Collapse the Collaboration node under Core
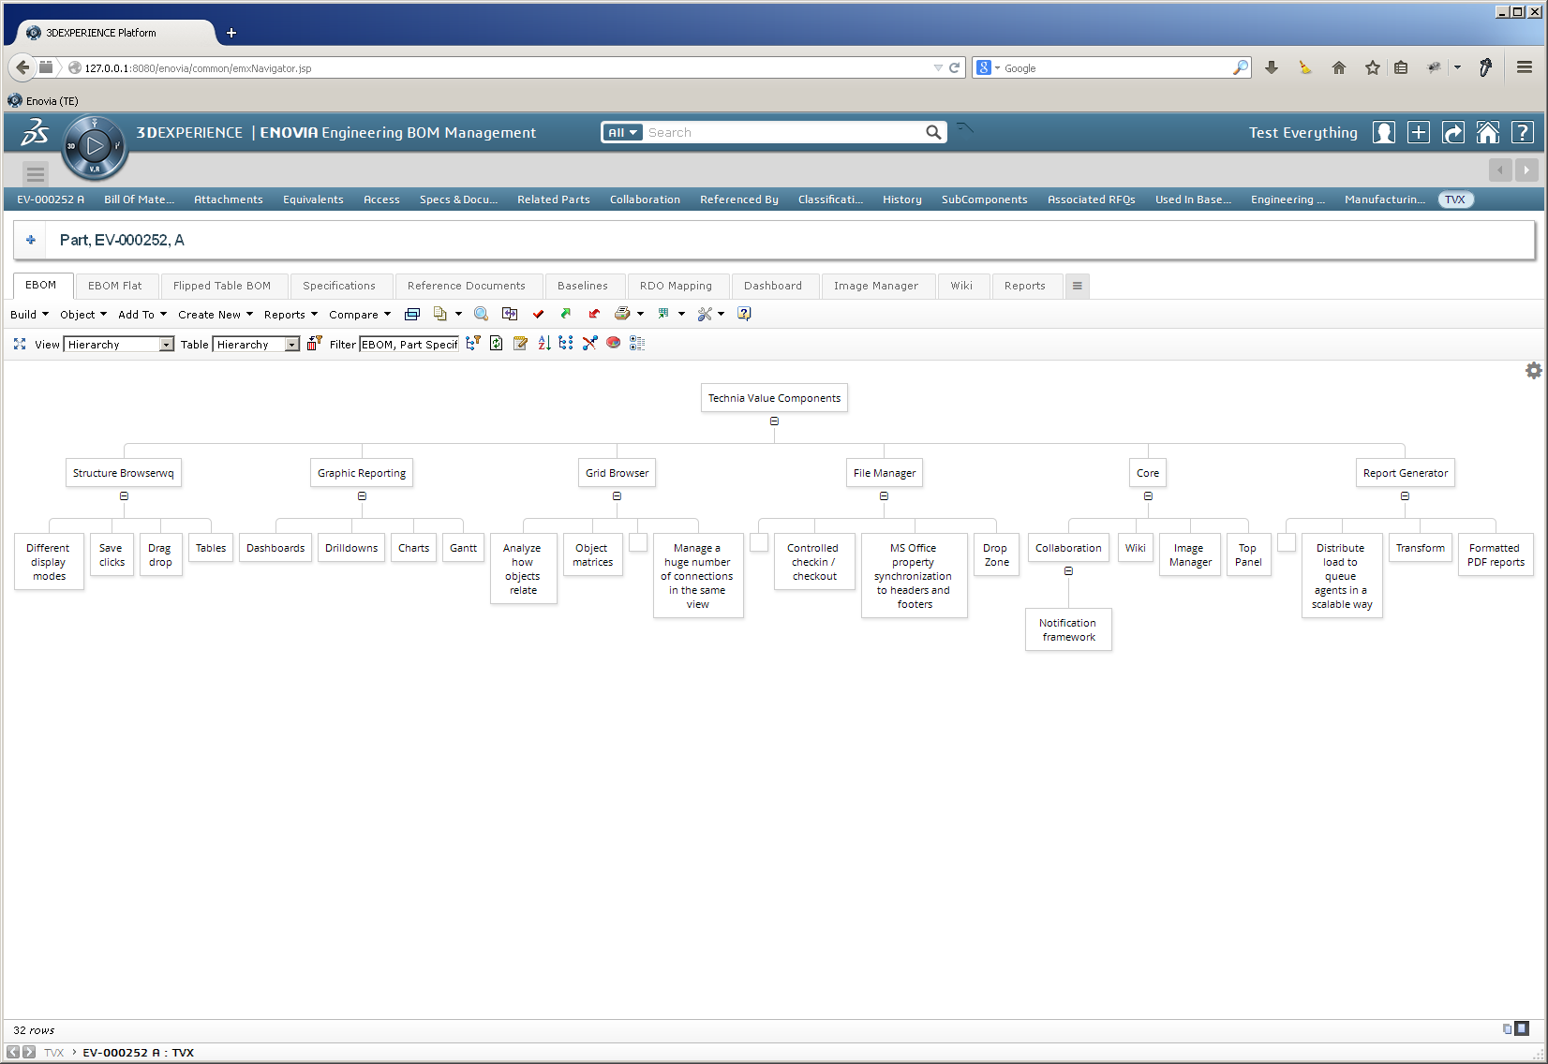Screen dimensions: 1548x1064 [1068, 571]
